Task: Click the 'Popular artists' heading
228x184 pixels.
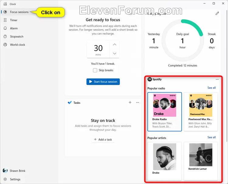Action: (x=157, y=138)
